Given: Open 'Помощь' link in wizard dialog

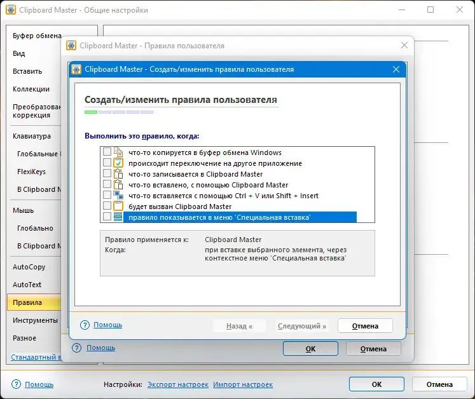Looking at the screenshot, I should click(108, 325).
